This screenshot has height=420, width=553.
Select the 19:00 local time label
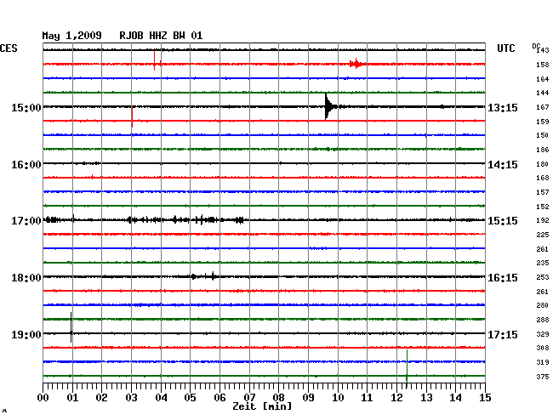pyautogui.click(x=26, y=334)
